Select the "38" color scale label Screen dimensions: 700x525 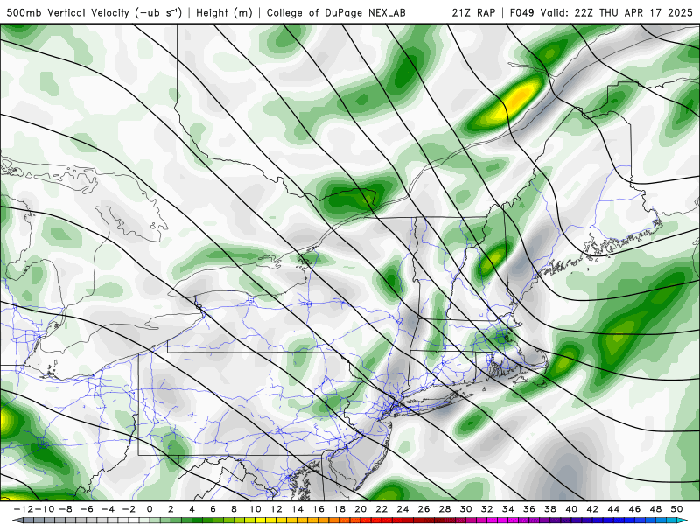550,509
